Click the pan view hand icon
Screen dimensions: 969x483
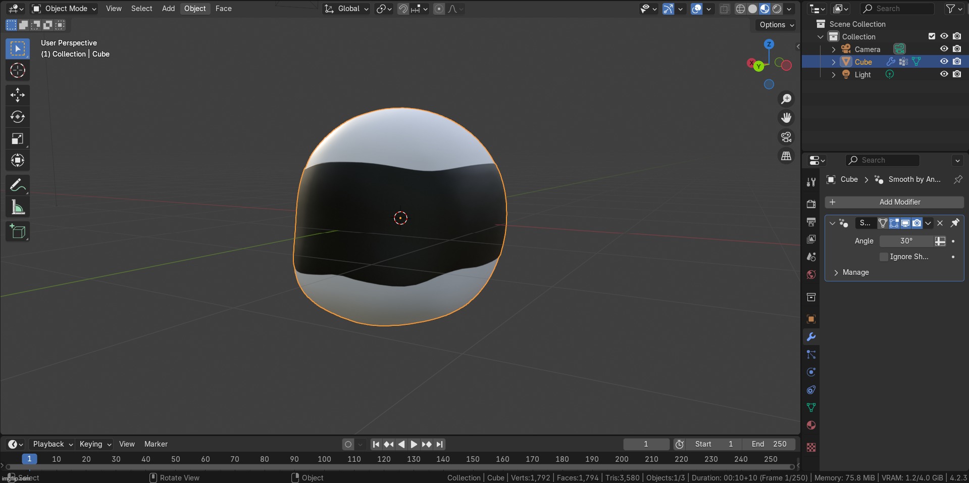[786, 118]
